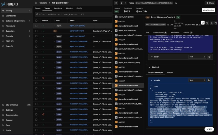The width and height of the screenshot is (218, 135).
Task: Select agent_run [classify_chang… span
Action: click(x=128, y=35)
